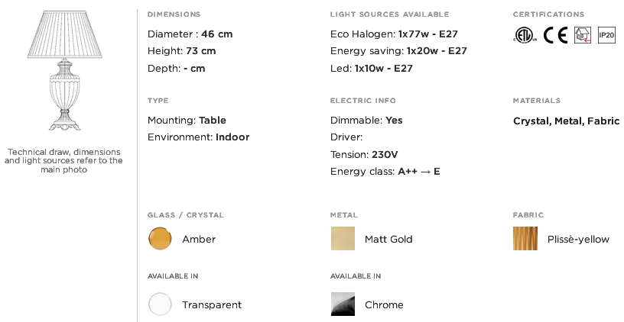
Task: Click the Chrome option label
Action: click(384, 305)
